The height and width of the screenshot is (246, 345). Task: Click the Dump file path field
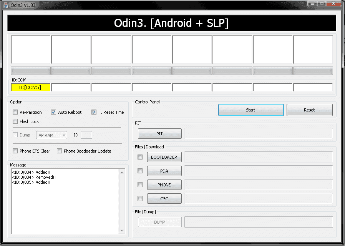coord(259,222)
